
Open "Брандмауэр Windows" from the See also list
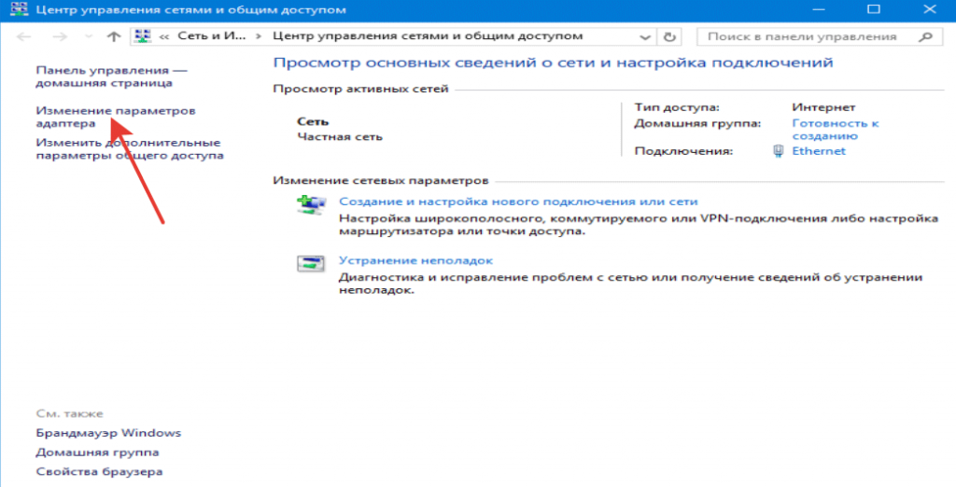(x=108, y=433)
